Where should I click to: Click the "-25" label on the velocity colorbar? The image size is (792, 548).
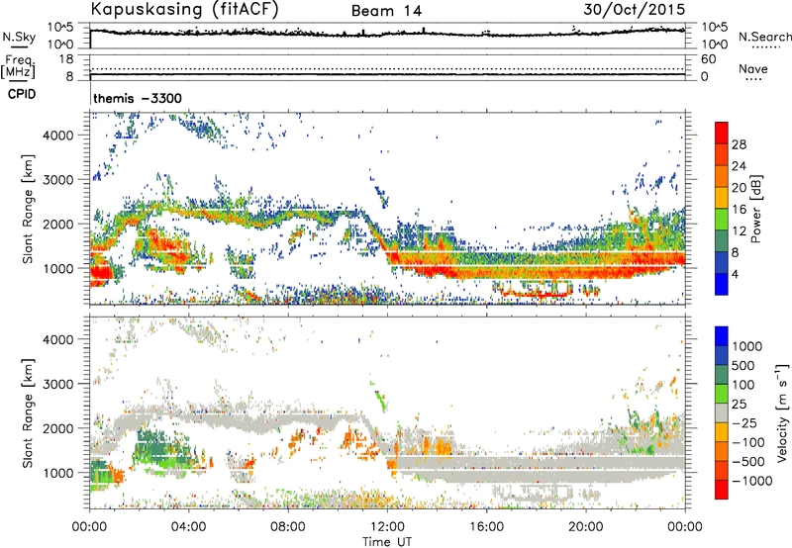(x=745, y=423)
